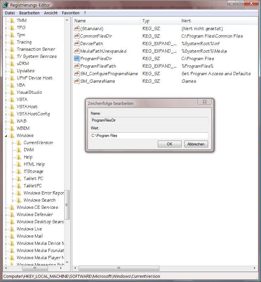
Task: Open the ? help menu
Action: [85, 13]
